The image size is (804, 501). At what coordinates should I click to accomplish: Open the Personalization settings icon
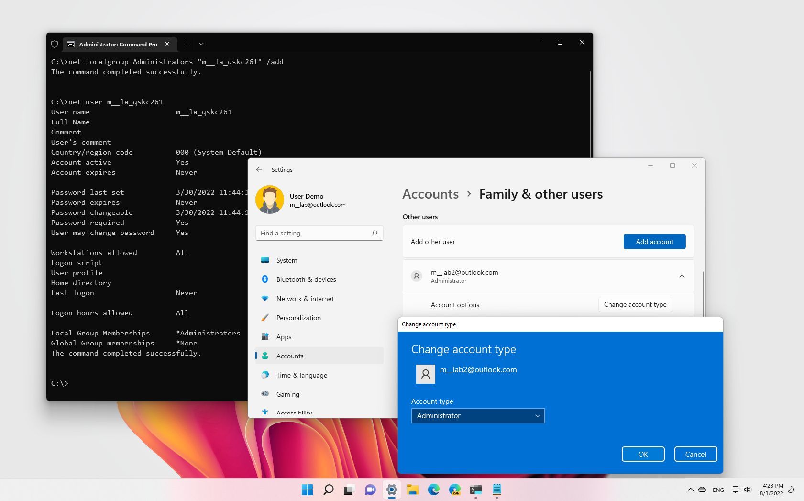coord(265,318)
